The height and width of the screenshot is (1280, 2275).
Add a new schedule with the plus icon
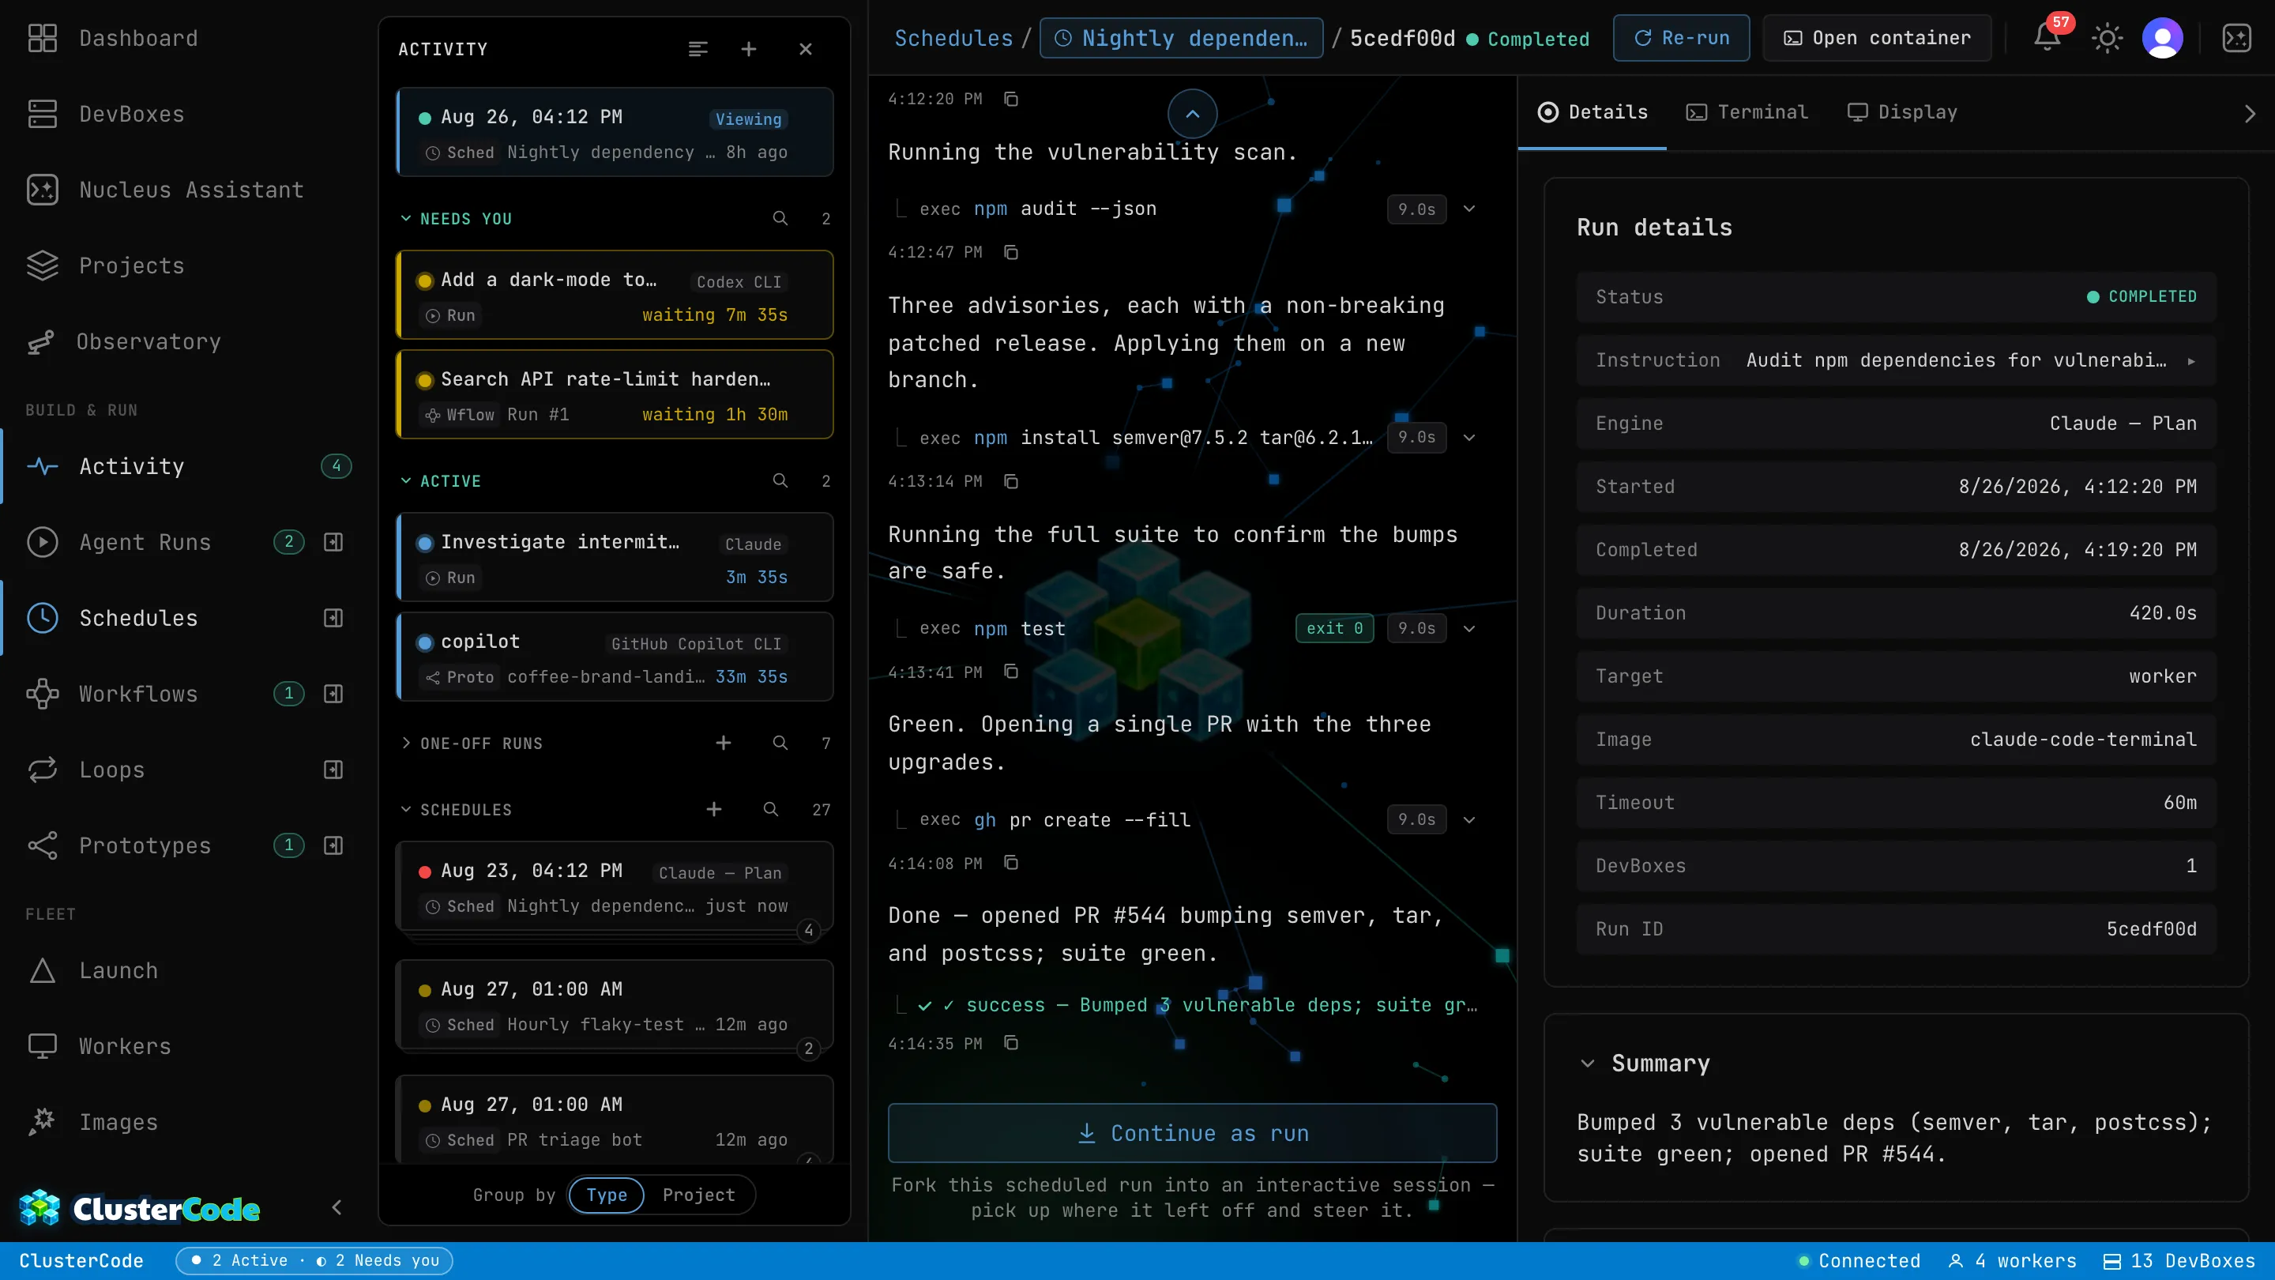click(x=713, y=809)
